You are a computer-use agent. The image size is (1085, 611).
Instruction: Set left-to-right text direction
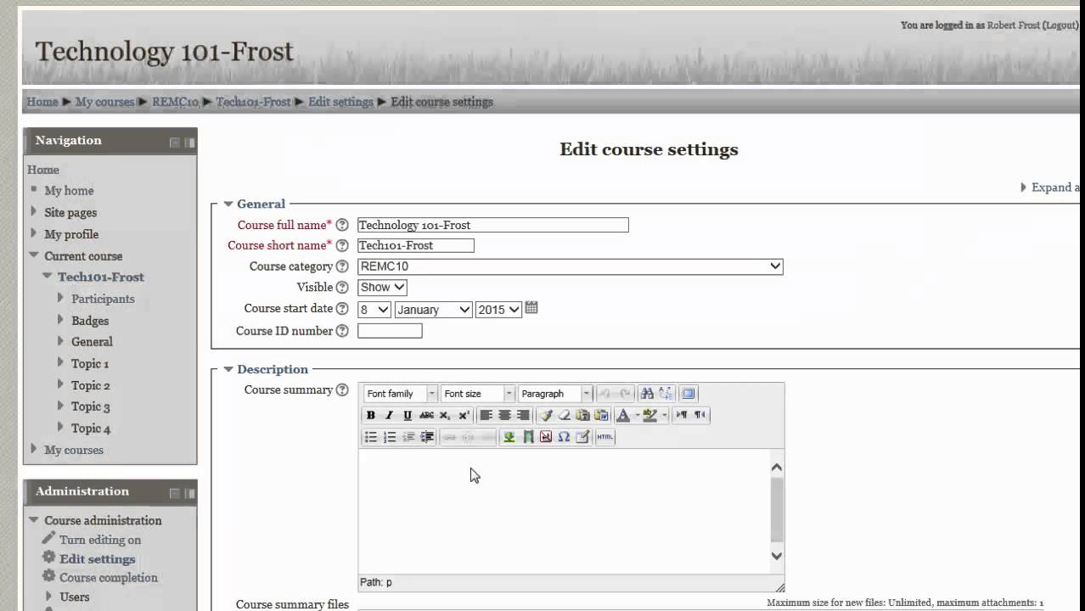pos(681,415)
